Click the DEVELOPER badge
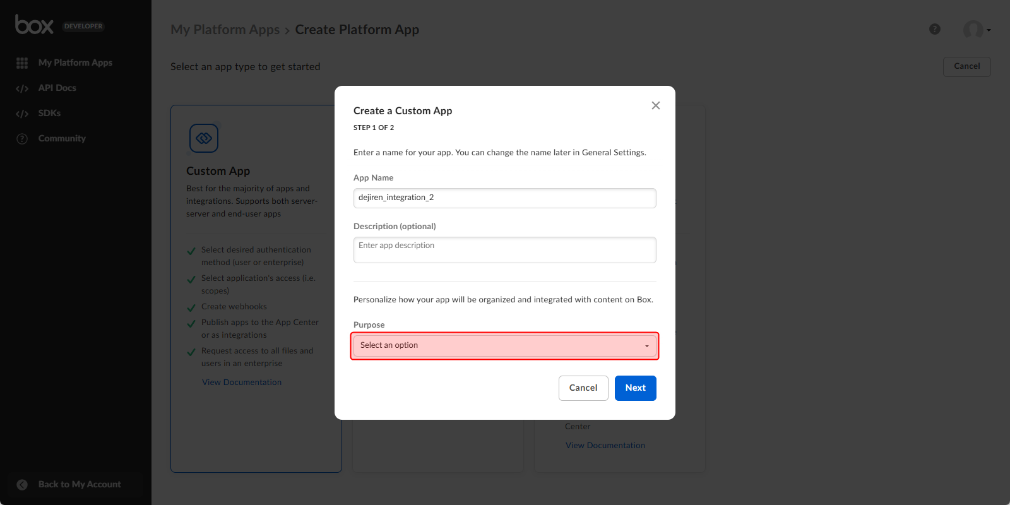Viewport: 1010px width, 505px height. tap(83, 26)
